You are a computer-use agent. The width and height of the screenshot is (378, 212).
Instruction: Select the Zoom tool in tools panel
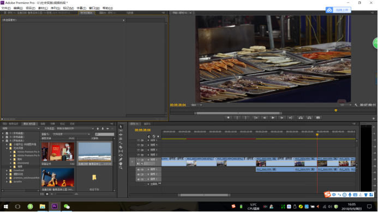coord(121,167)
